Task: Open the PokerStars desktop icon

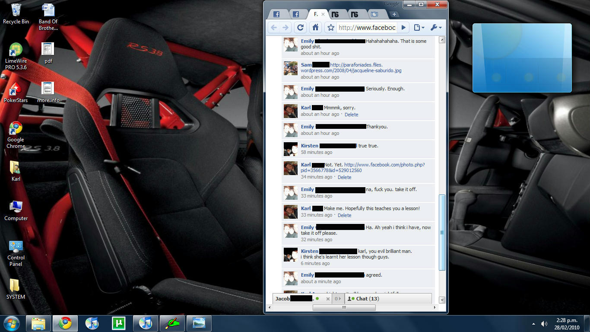Action: (16, 93)
